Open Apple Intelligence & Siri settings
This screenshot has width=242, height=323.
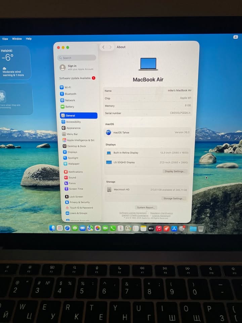(x=78, y=140)
